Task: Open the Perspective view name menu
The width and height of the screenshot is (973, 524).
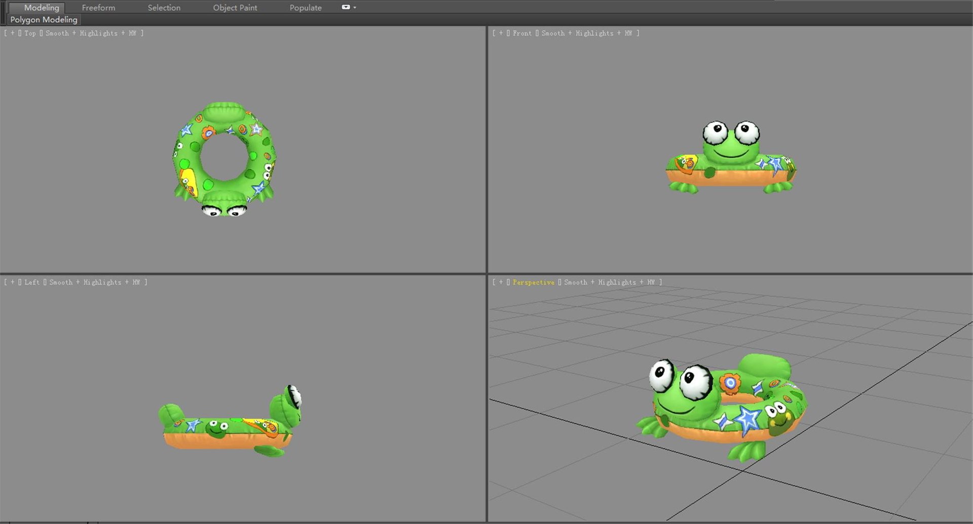Action: point(533,282)
